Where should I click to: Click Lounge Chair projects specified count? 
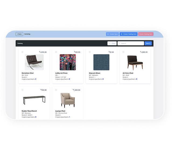[x=69, y=117]
